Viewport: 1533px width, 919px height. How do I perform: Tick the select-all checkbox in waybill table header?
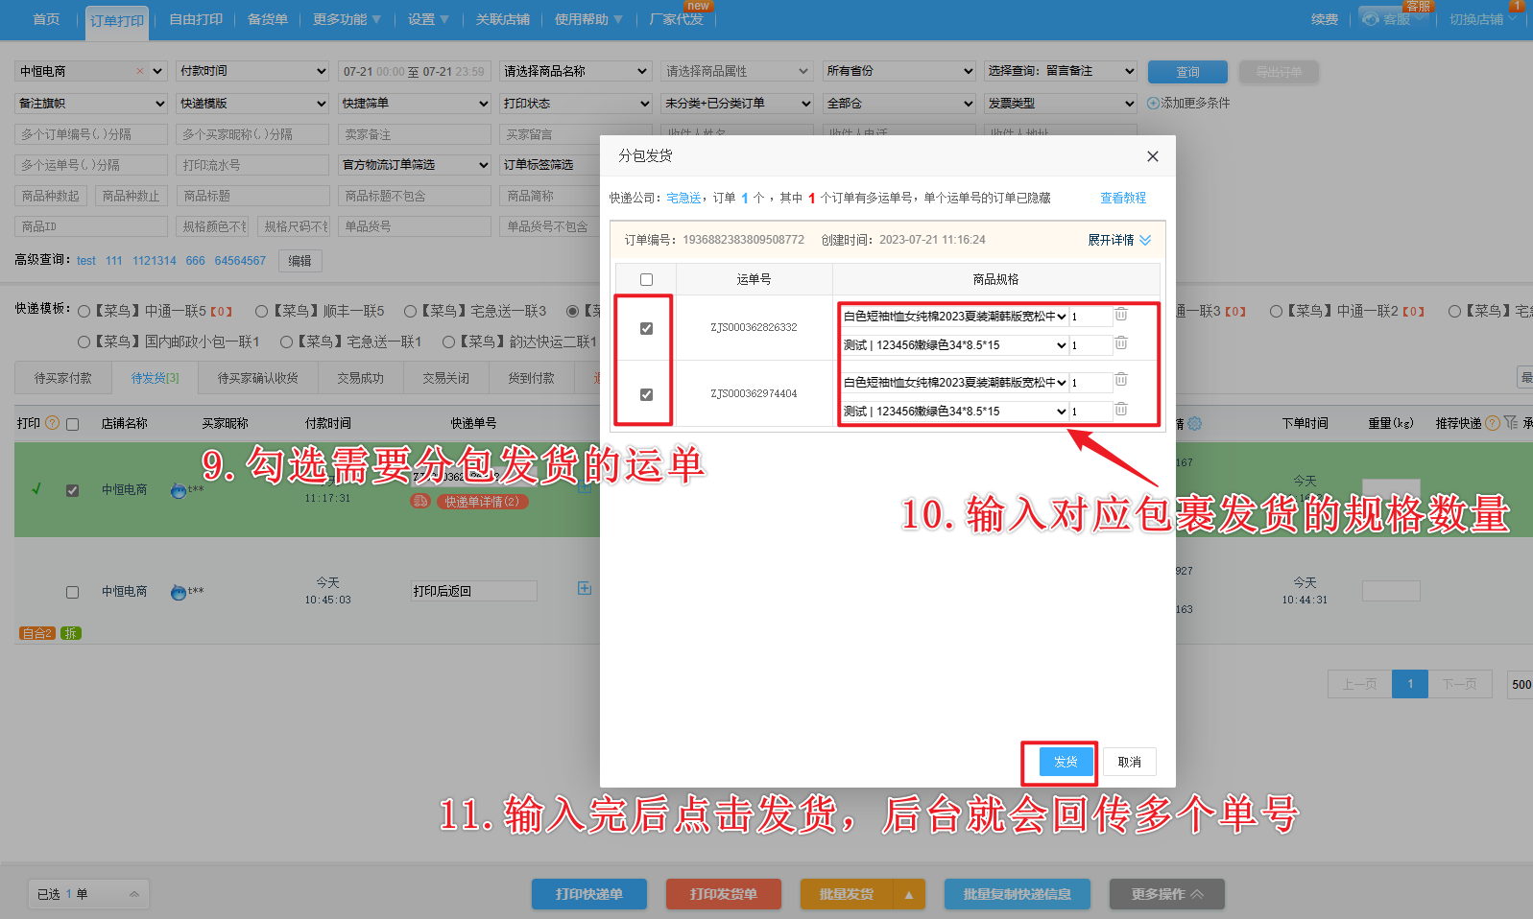point(646,279)
